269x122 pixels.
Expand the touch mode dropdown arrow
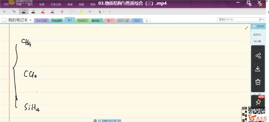pyautogui.click(x=104, y=12)
